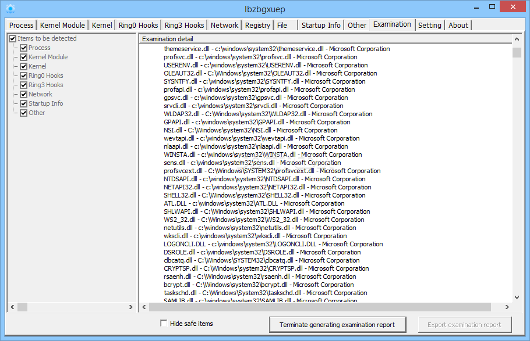Screen dimensions: 530x341
Task: Switch to the Ring3 Hooks tab
Action: click(184, 26)
